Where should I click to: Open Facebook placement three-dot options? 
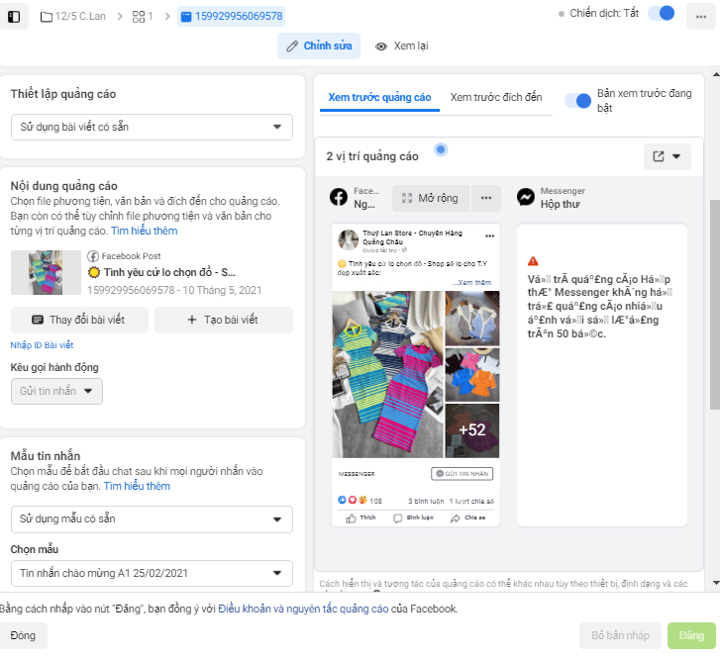pyautogui.click(x=486, y=198)
